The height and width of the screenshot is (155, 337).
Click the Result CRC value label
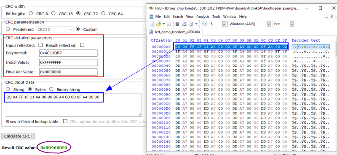pos(19,148)
